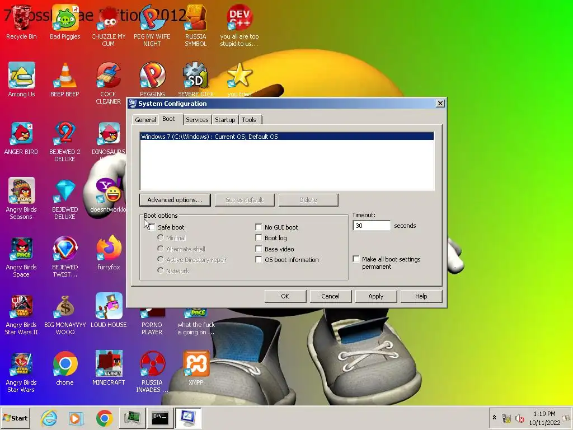Viewport: 573px width, 430px height.
Task: Open Internet Explorer from the taskbar
Action: pyautogui.click(x=49, y=418)
